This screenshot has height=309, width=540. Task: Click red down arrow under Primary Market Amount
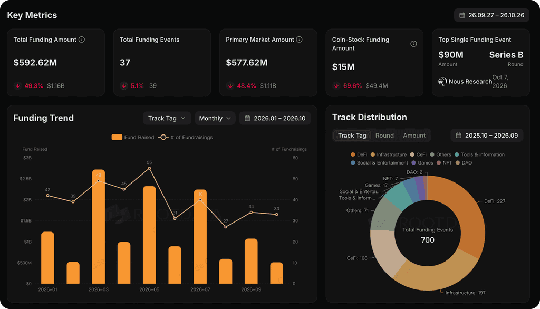(230, 86)
